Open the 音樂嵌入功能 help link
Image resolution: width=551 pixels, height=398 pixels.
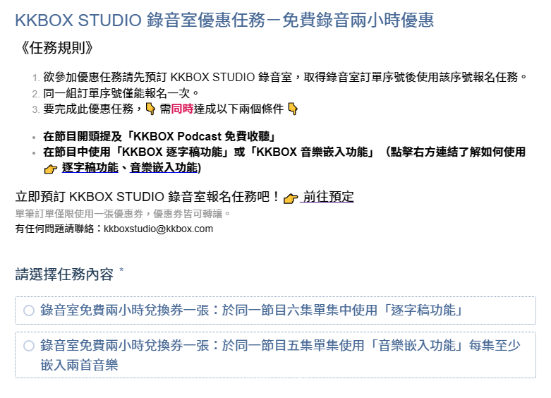[164, 168]
